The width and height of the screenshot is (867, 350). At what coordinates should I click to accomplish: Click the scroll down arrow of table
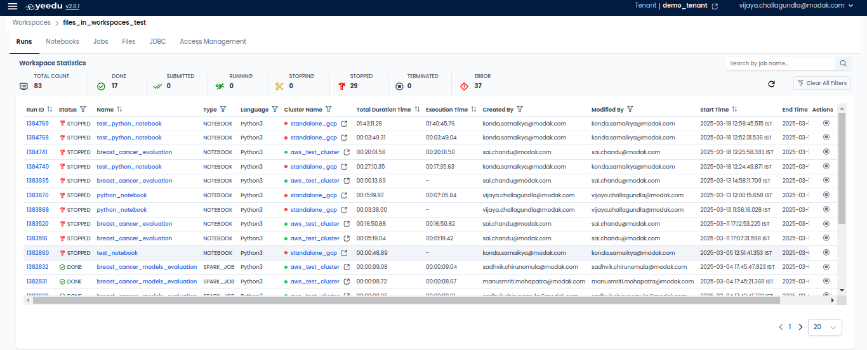(x=842, y=290)
